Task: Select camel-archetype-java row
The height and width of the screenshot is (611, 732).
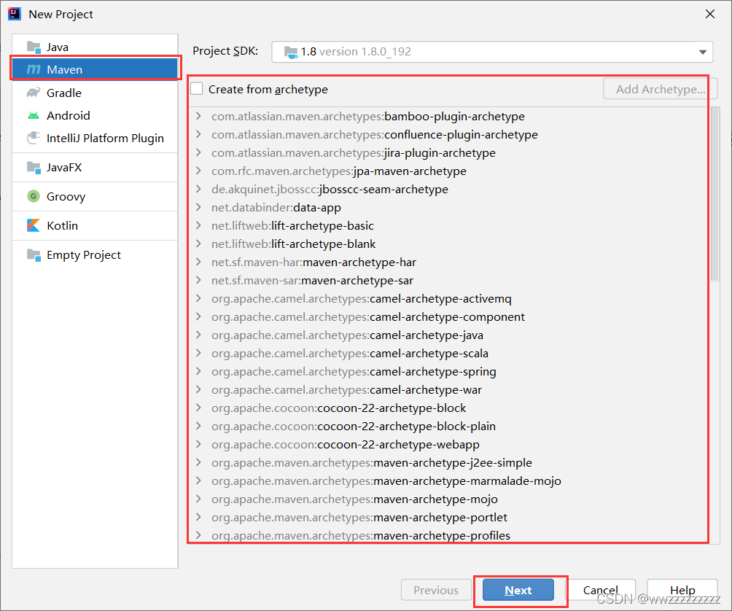Action: click(x=448, y=335)
